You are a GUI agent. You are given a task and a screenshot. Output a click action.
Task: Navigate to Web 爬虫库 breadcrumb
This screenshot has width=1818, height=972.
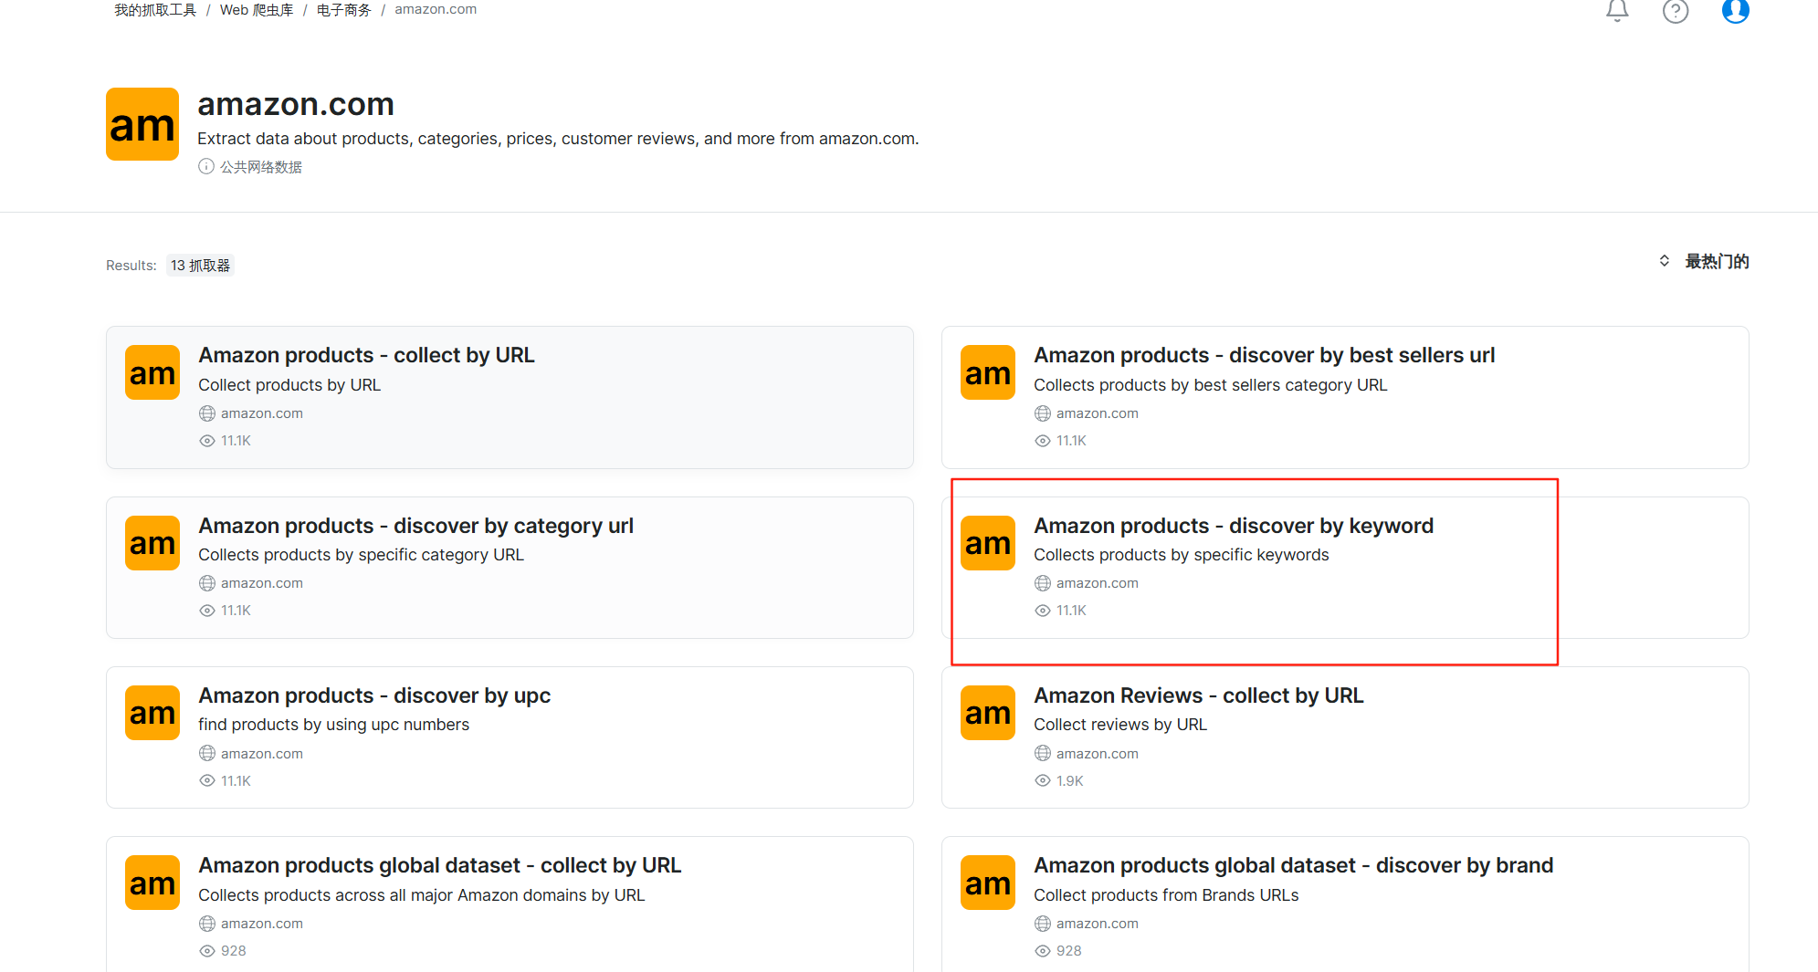coord(257,10)
